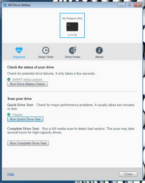This screenshot has height=183, width=145.
Task: Click the 'Quick Drive Test:' label
Action: tap(21, 105)
